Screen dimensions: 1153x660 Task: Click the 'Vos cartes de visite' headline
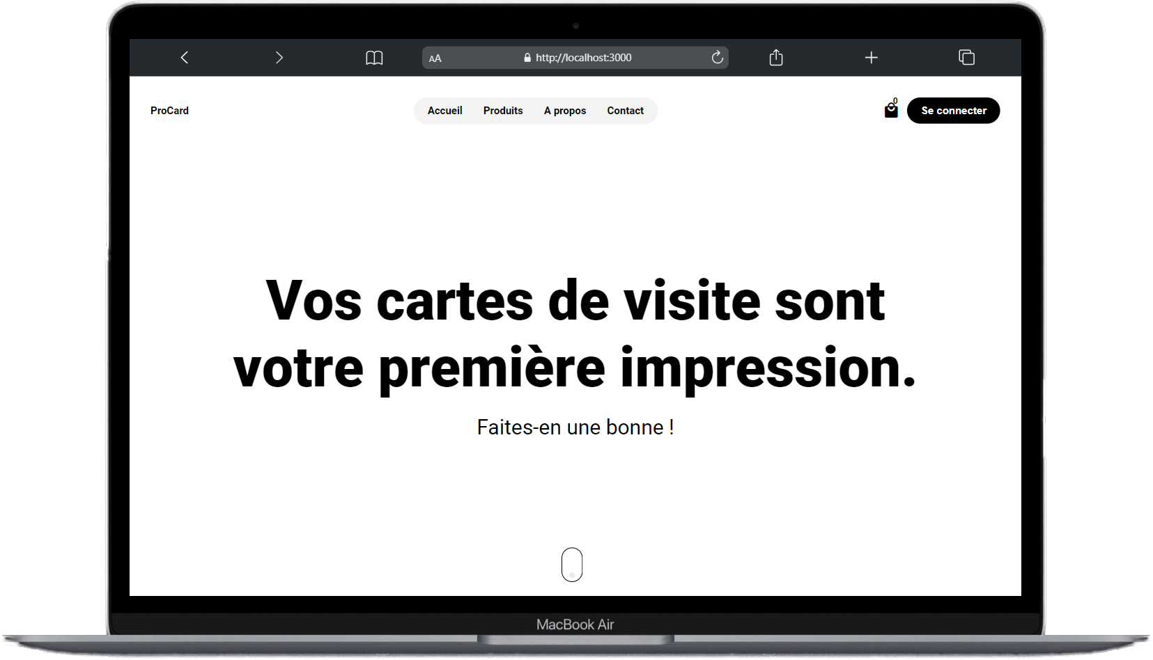pos(575,334)
